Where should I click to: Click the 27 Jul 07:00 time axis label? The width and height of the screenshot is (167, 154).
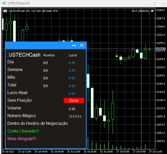(x=139, y=151)
